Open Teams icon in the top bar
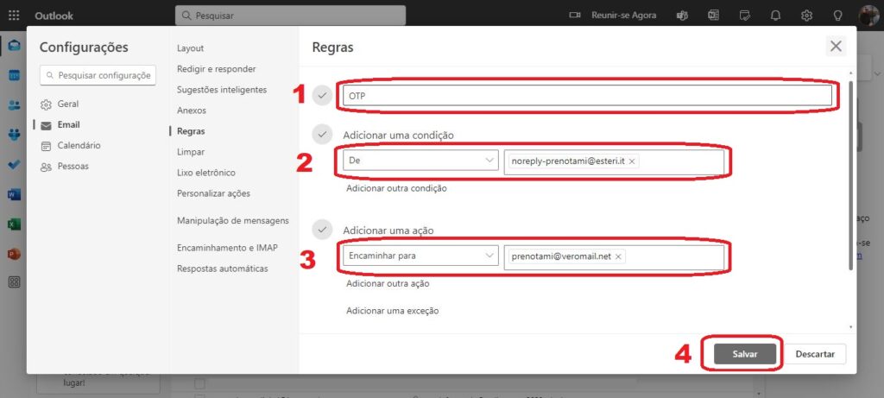 [x=682, y=16]
